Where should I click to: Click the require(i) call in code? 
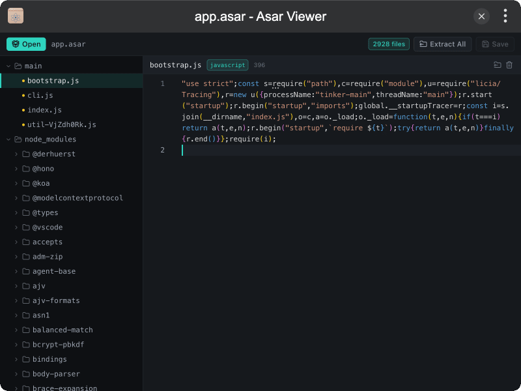tap(251, 139)
